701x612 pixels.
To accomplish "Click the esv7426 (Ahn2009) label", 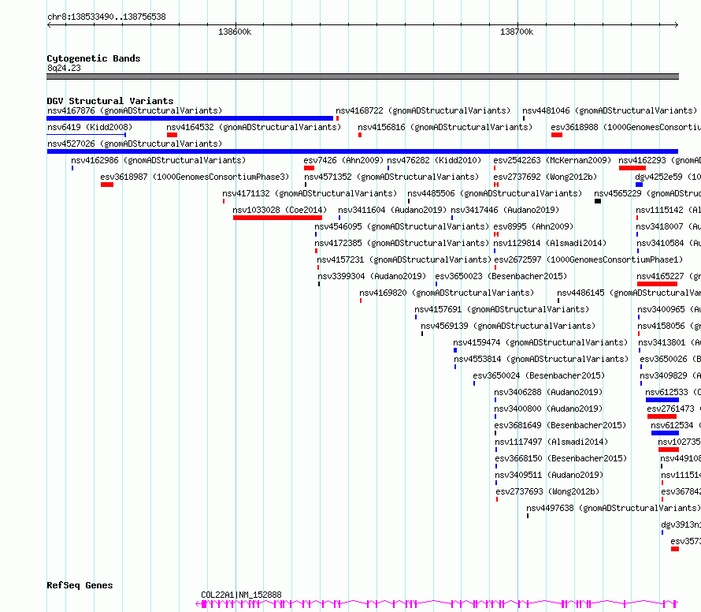I will 343,160.
